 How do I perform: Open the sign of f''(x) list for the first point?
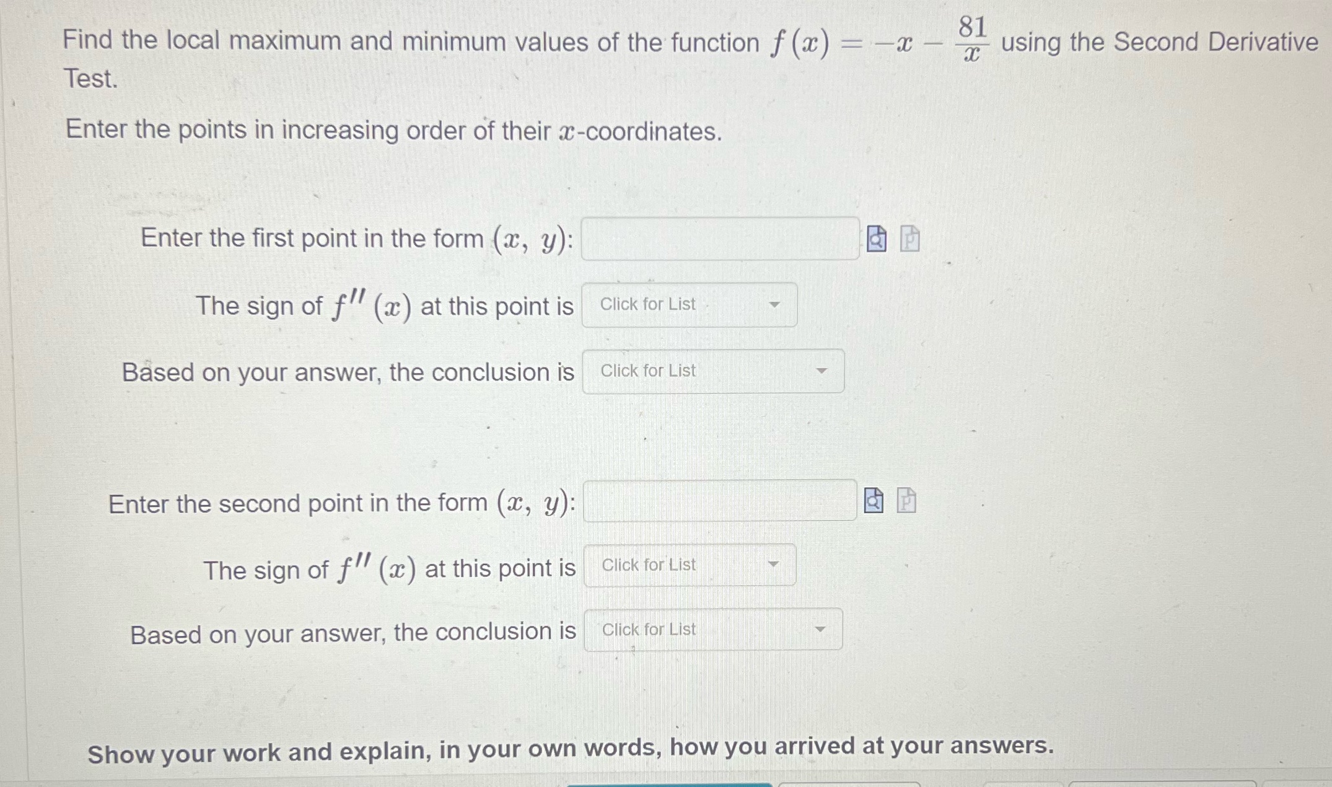(x=688, y=304)
